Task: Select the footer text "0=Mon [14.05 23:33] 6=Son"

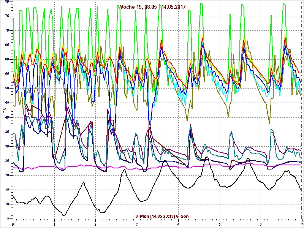Action: (x=162, y=216)
